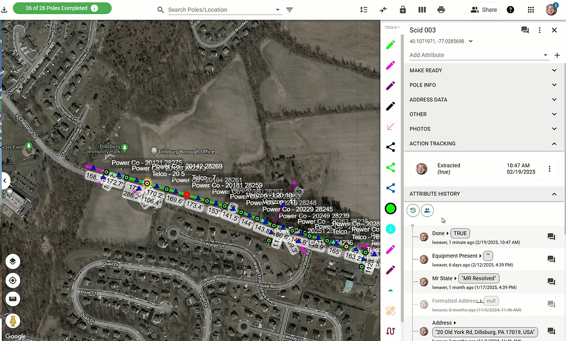Screen dimensions: 566x341
Task: Open the search filter options
Action: tap(289, 10)
